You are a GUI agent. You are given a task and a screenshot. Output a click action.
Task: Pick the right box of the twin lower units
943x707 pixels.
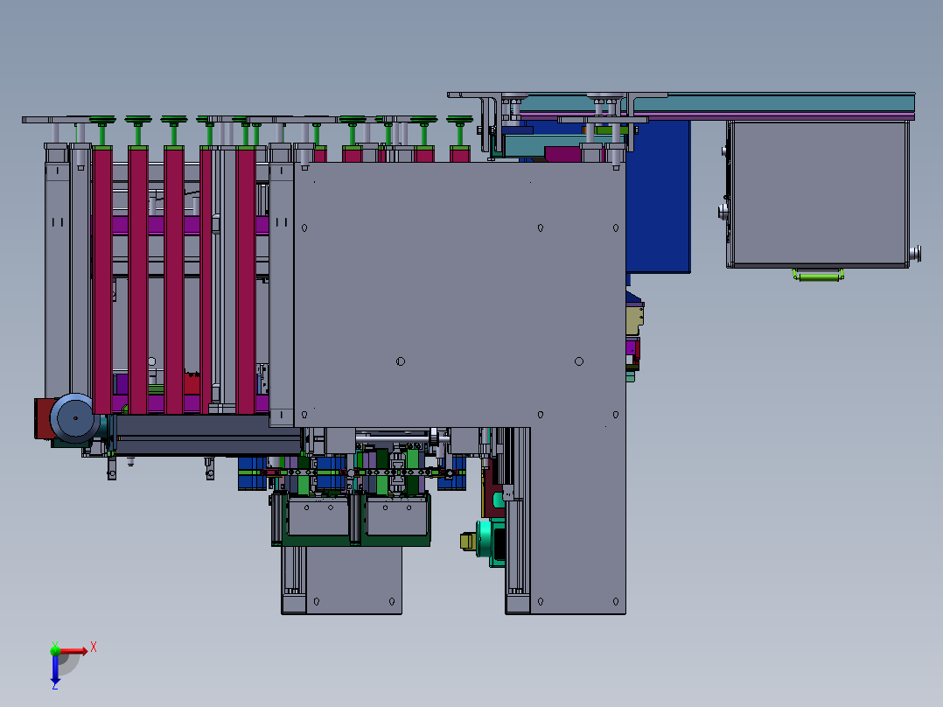395,519
